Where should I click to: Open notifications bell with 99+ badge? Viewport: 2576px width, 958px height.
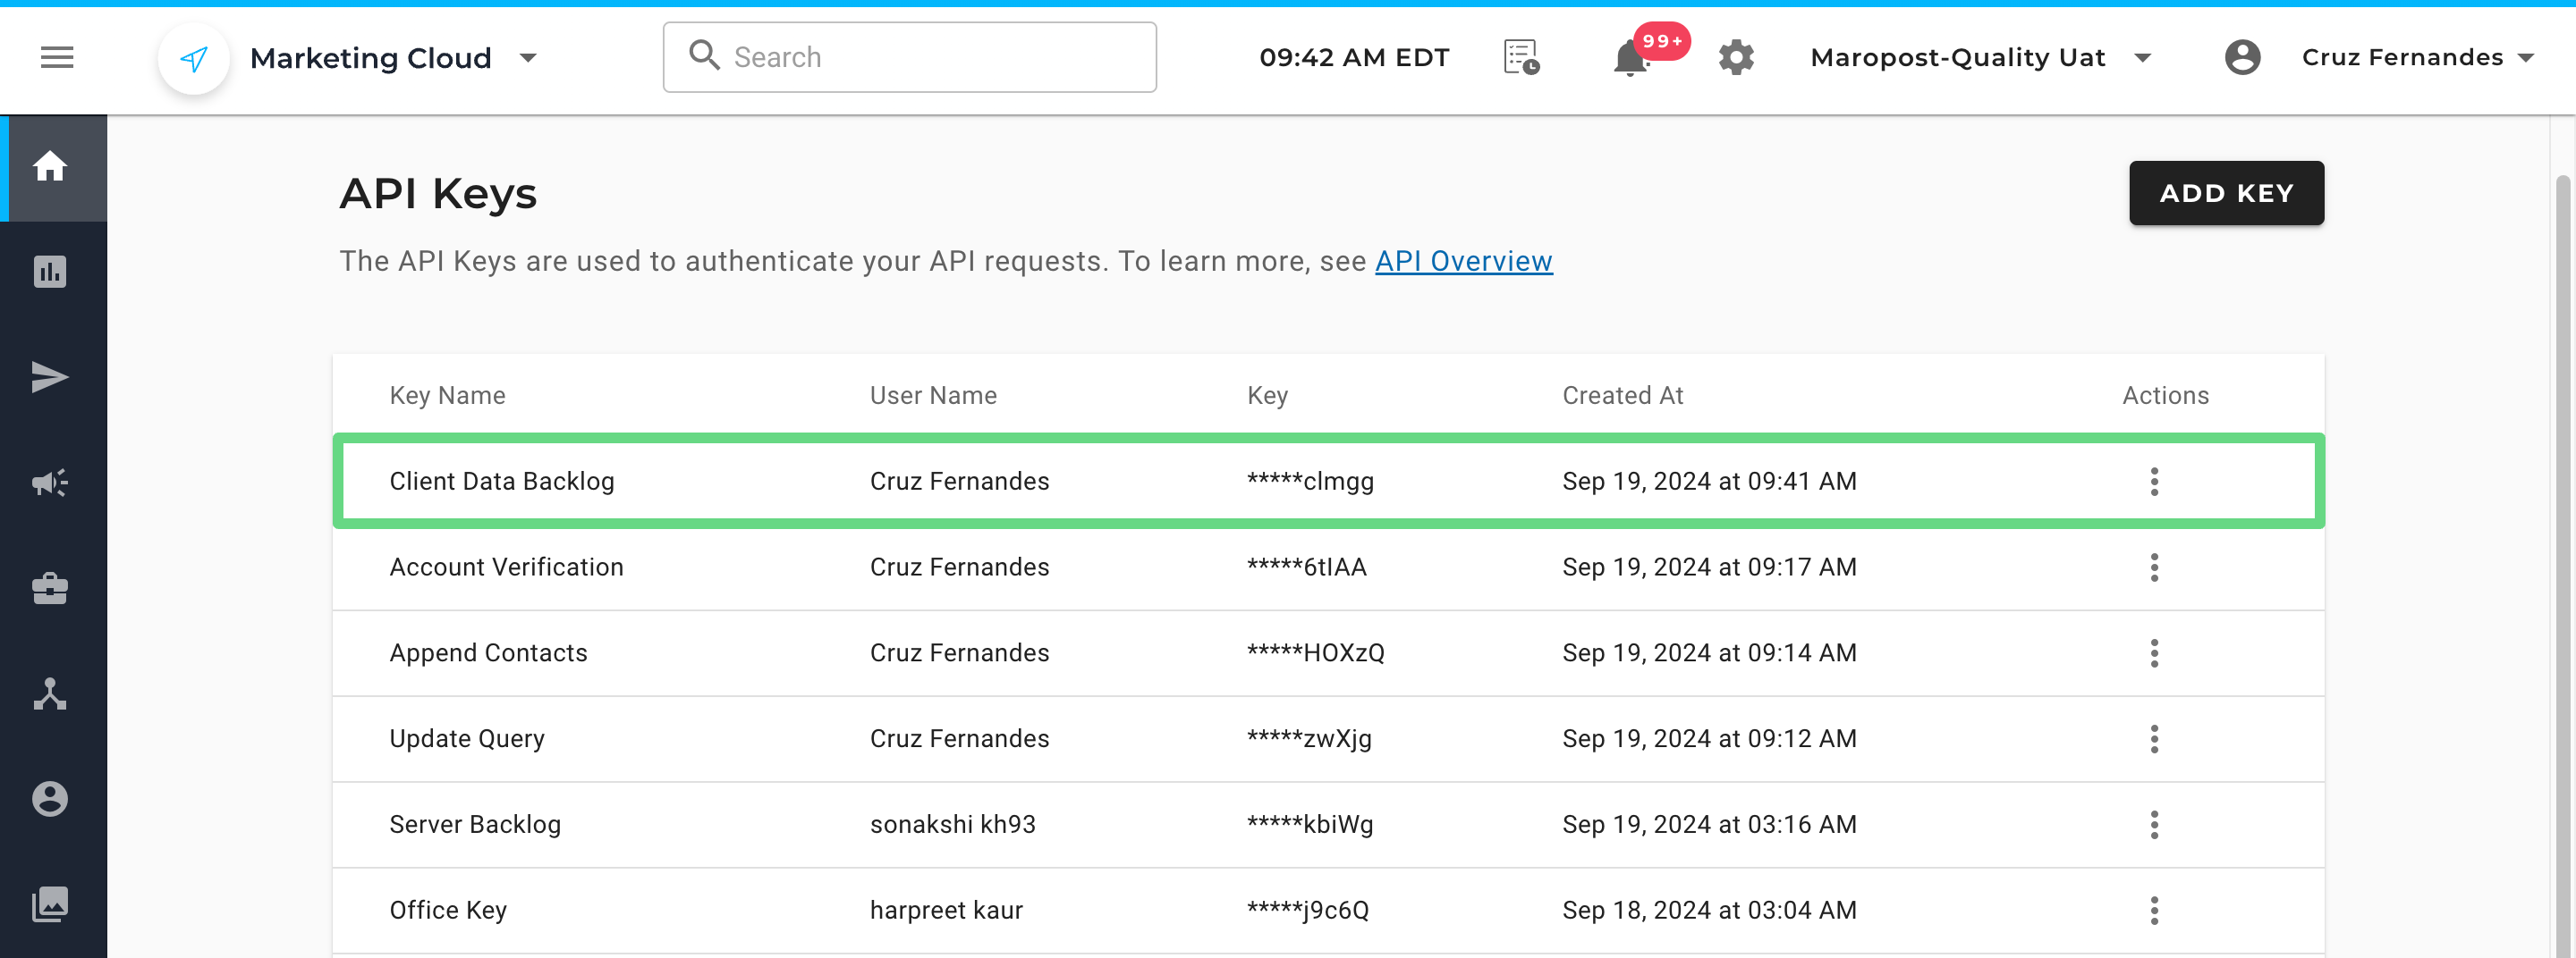point(1632,59)
